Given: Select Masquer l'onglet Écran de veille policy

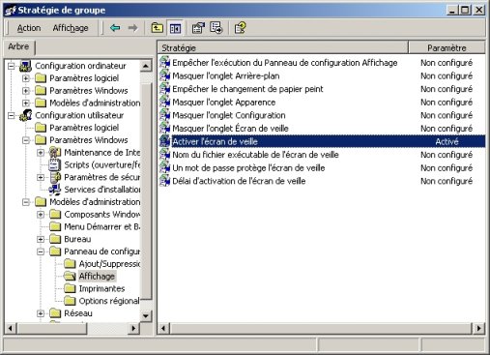Looking at the screenshot, I should (230, 129).
